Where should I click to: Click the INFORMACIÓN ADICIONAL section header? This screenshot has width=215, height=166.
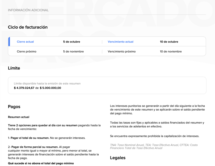click(28, 10)
